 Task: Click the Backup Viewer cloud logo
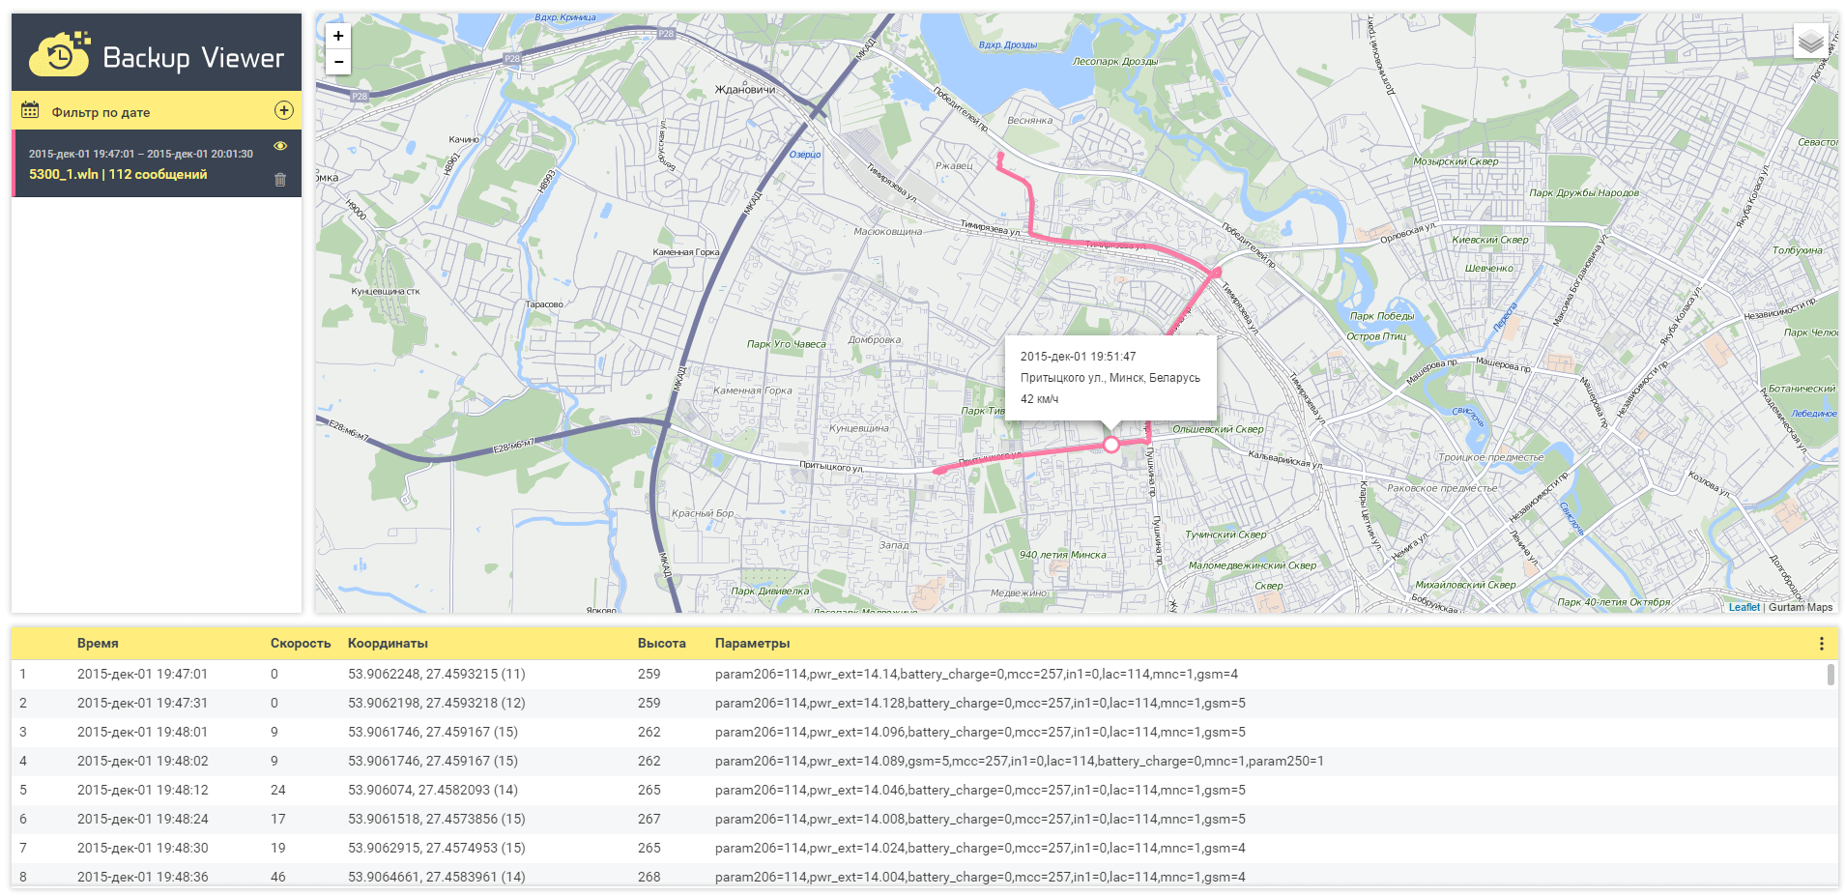pyautogui.click(x=60, y=55)
